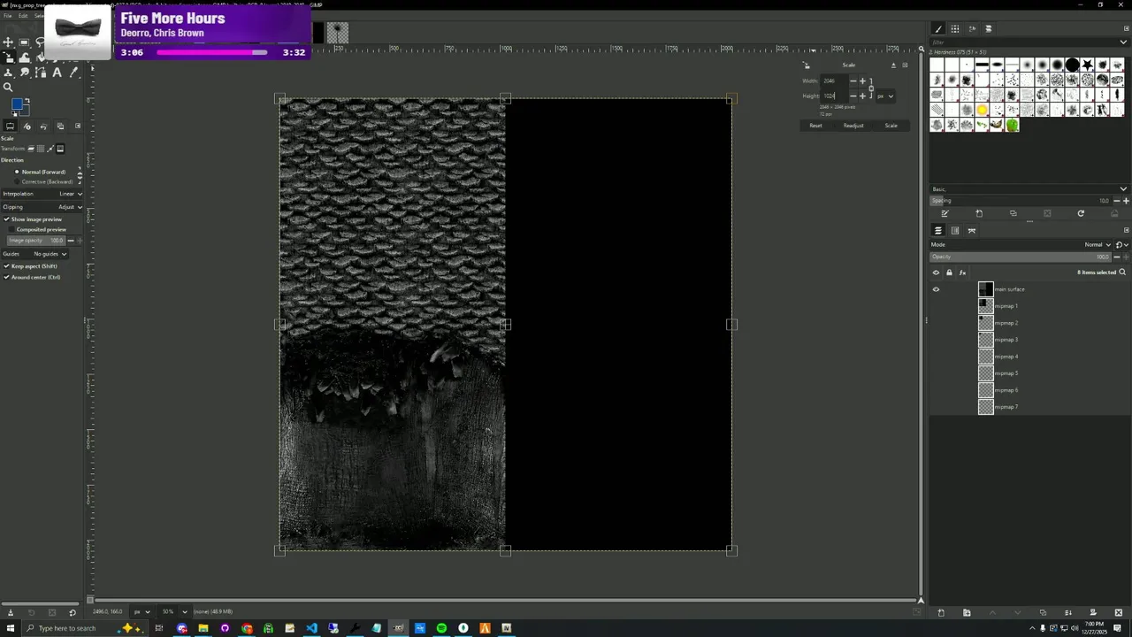Select the Move tool
This screenshot has width=1132, height=637.
click(8, 42)
